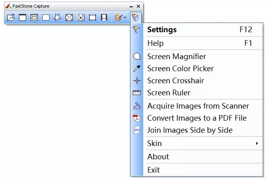This screenshot has height=181, width=268.
Task: Click Convert Images to a PDF File
Action: pos(197,118)
